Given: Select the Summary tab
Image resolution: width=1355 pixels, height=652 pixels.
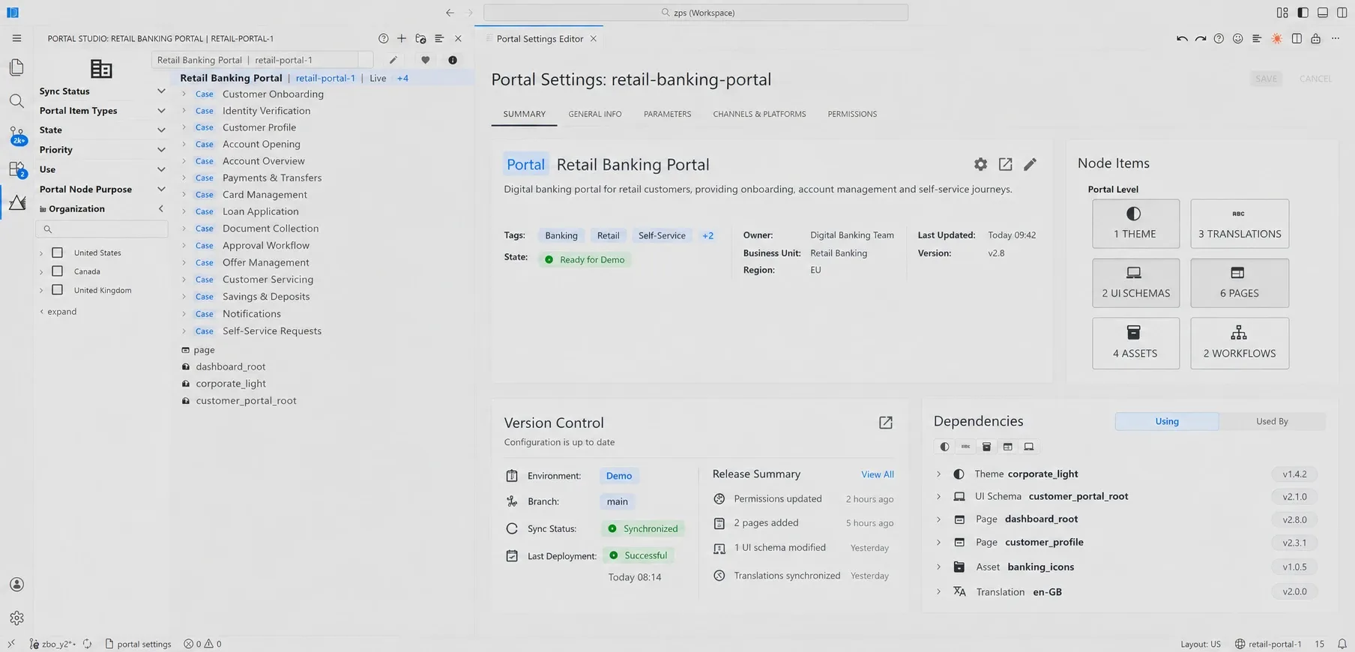Looking at the screenshot, I should point(524,114).
